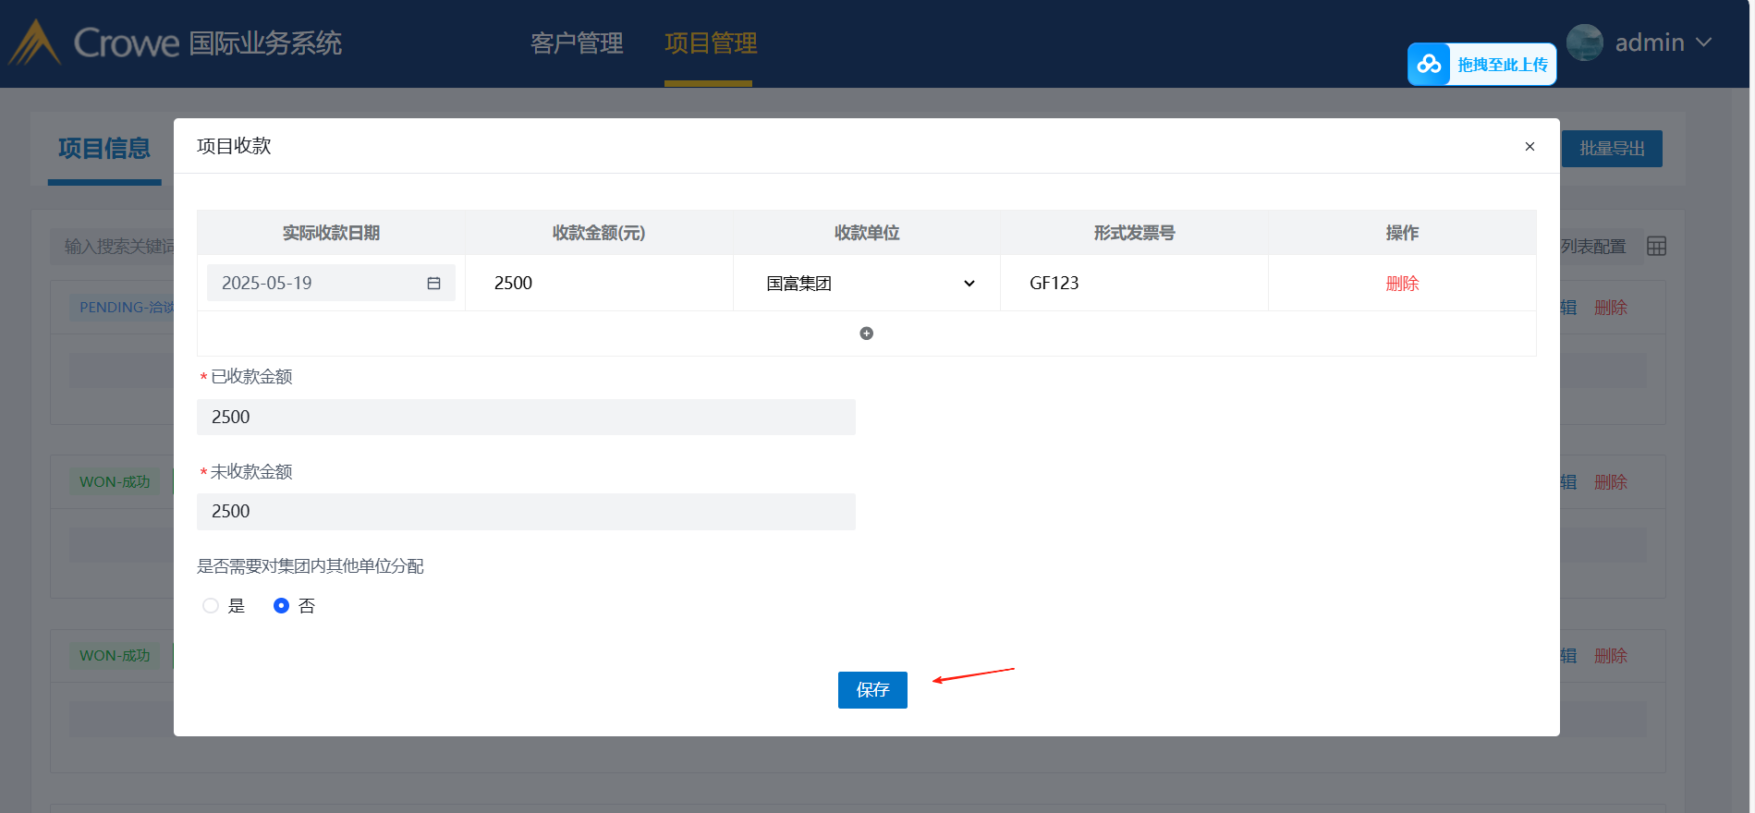This screenshot has width=1755, height=813.
Task: Click the 操作 column header
Action: [1402, 233]
